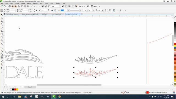This screenshot has height=99, width=176.
Task: Click the Undo icon
Action: tap(32, 6)
